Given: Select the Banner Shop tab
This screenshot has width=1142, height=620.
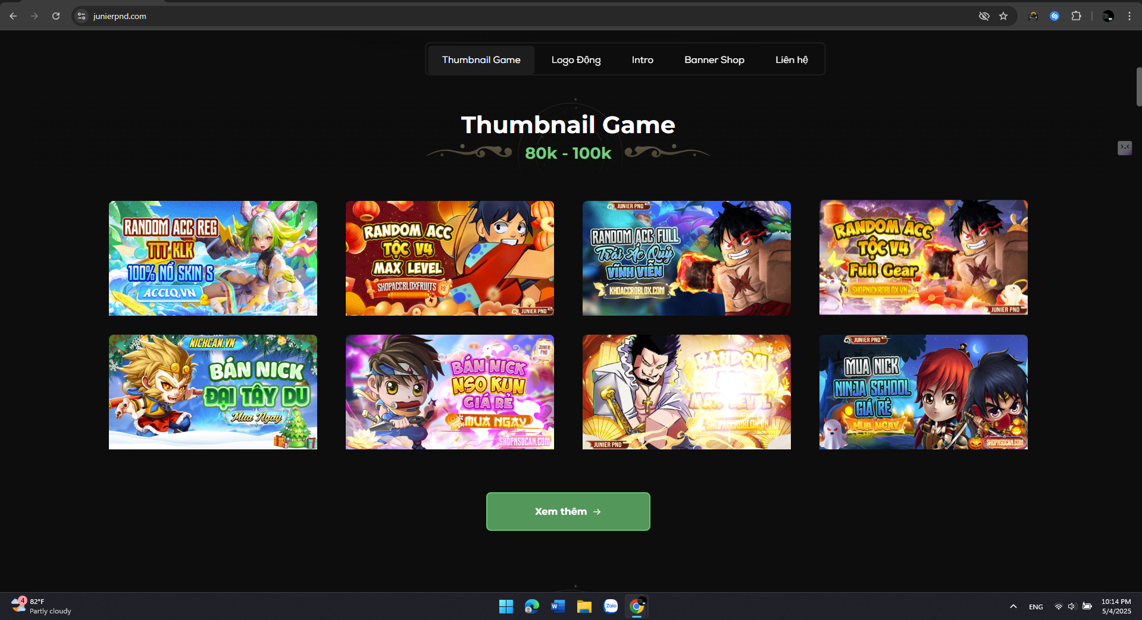Looking at the screenshot, I should coord(714,60).
